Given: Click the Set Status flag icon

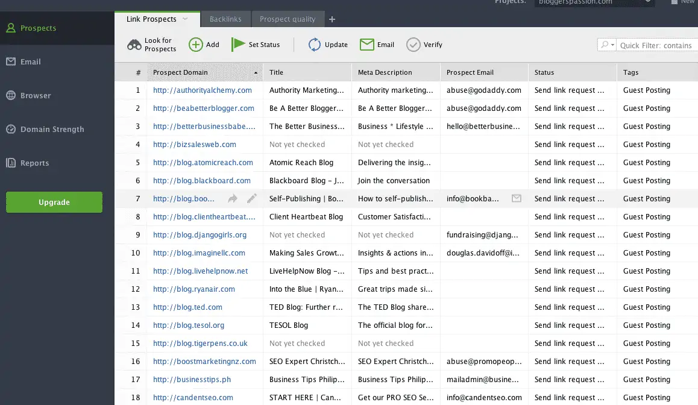Looking at the screenshot, I should pyautogui.click(x=239, y=45).
